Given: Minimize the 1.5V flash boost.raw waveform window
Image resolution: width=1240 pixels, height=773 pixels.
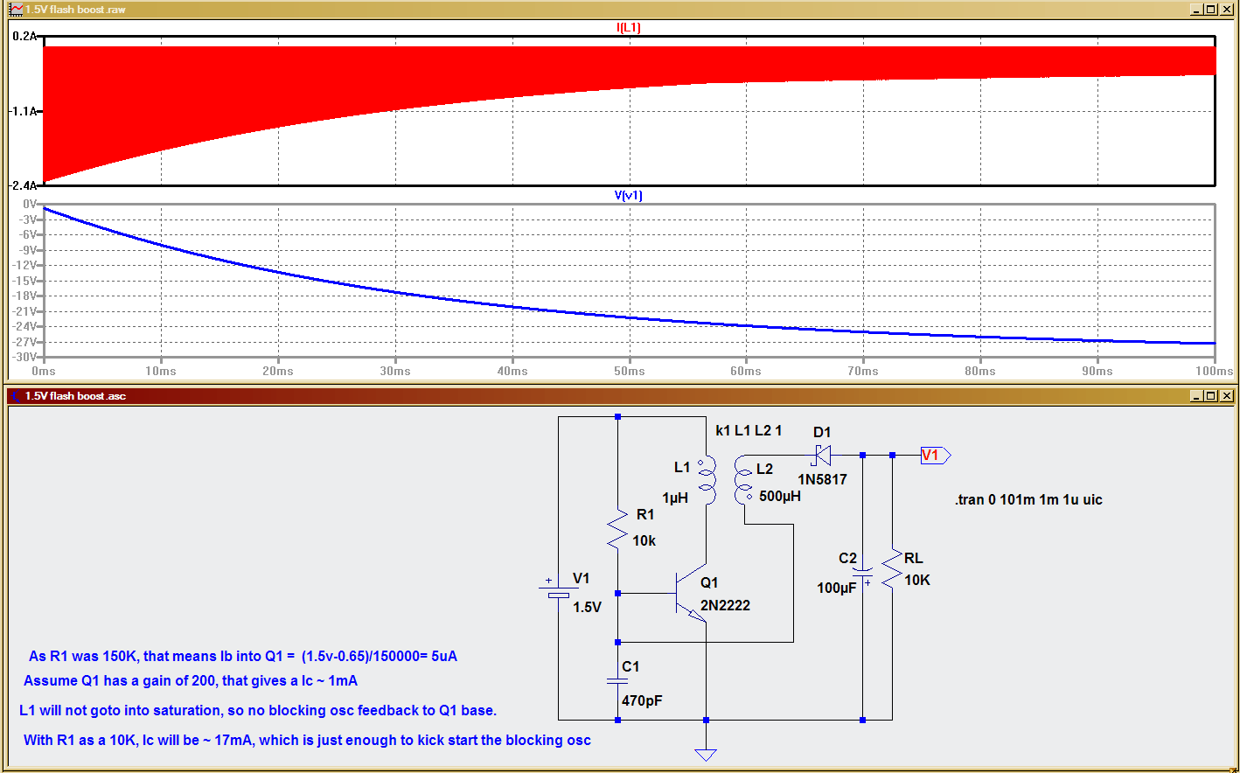Looking at the screenshot, I should pos(1196,10).
